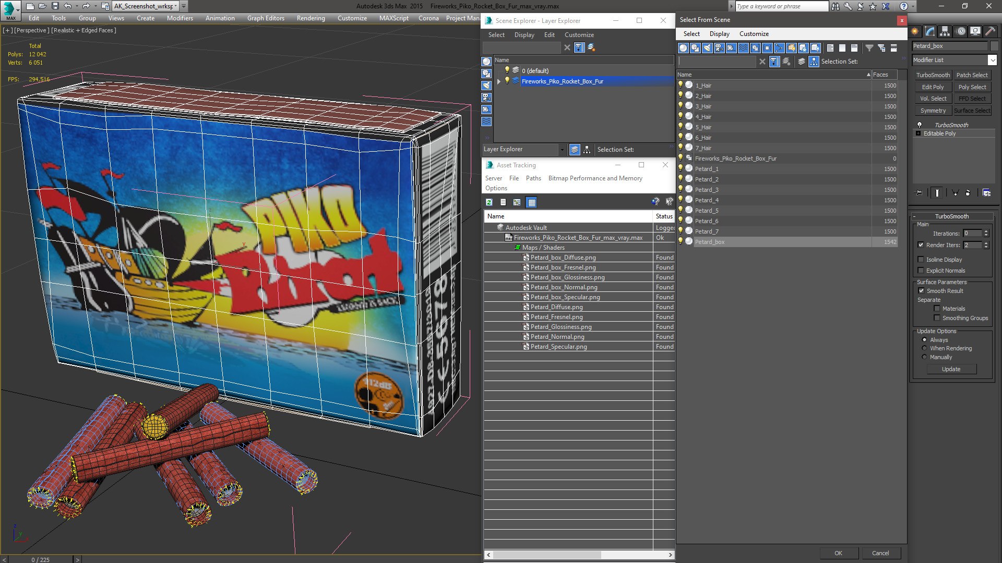Toggle lights display filter in Select From Scene
This screenshot has height=563, width=1002.
[707, 48]
